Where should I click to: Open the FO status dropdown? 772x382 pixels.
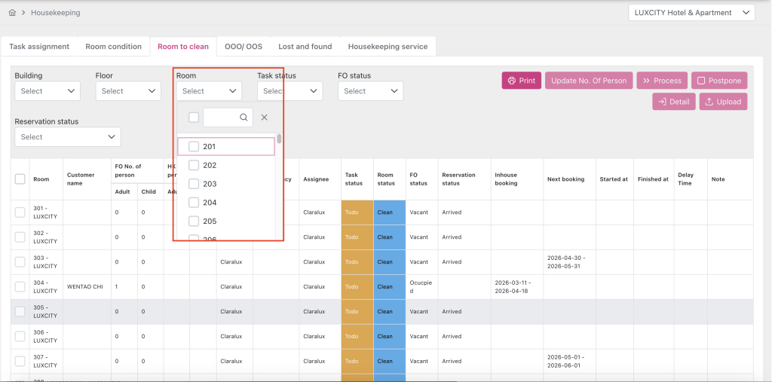[370, 91]
